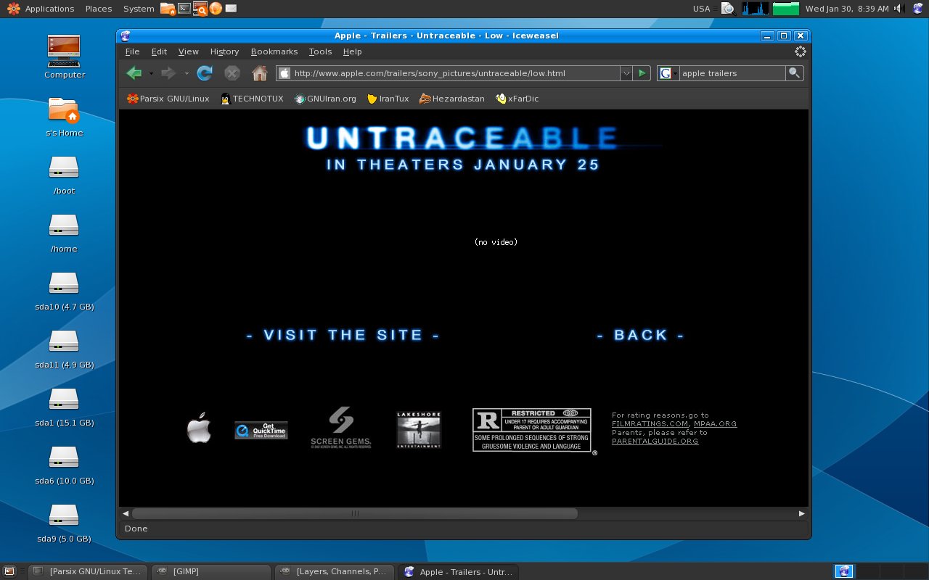The image size is (929, 580).
Task: Reload the current page
Action: [x=205, y=72]
